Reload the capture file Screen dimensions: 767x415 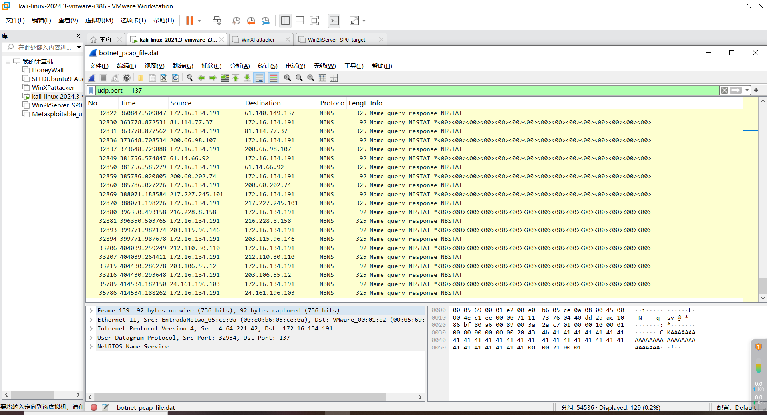(175, 78)
